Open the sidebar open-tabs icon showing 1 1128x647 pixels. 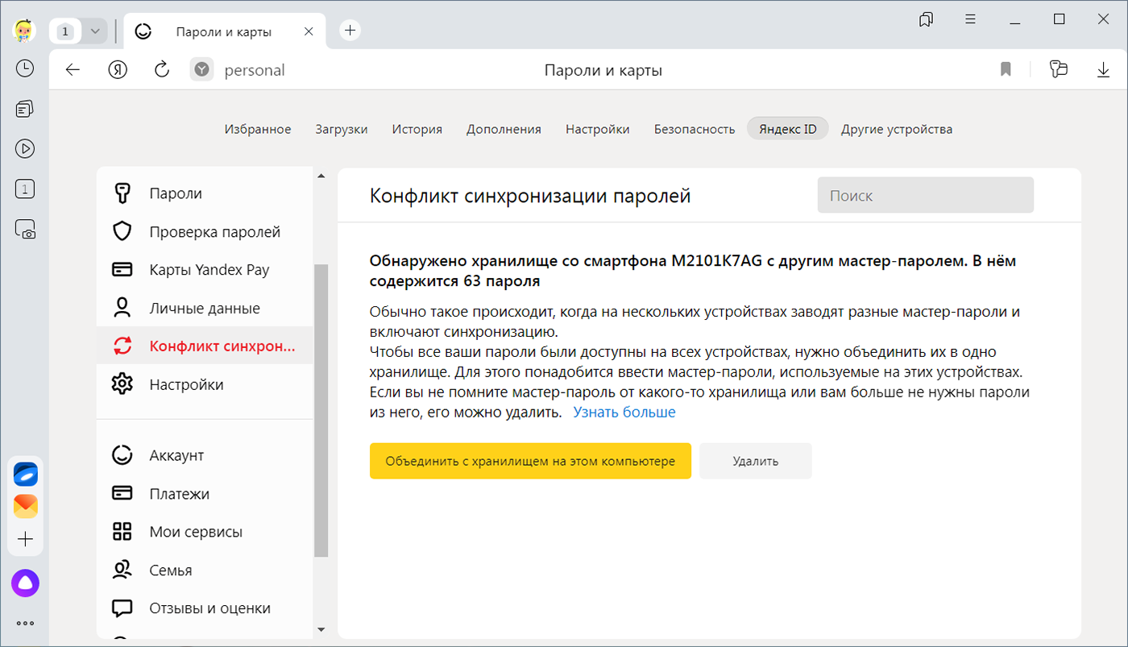[x=25, y=189]
